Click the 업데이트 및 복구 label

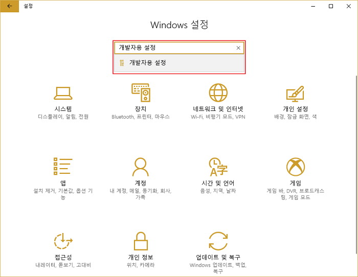[x=218, y=257]
